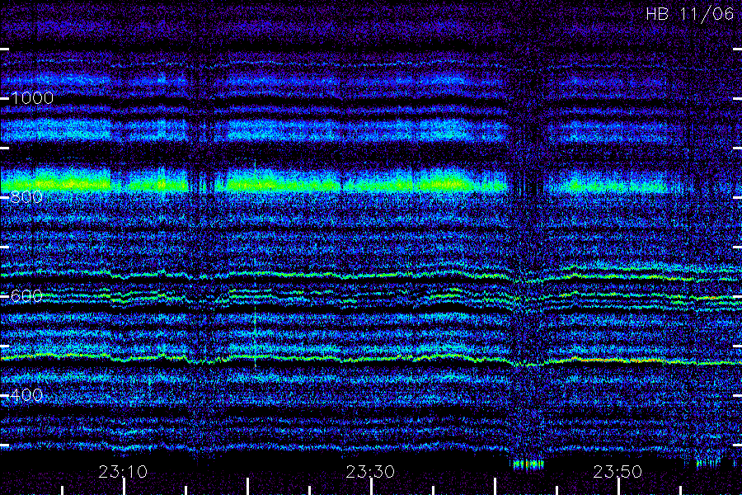Screen dimensions: 742x495
Task: Click the "HB 11/06" label
Action: click(689, 14)
